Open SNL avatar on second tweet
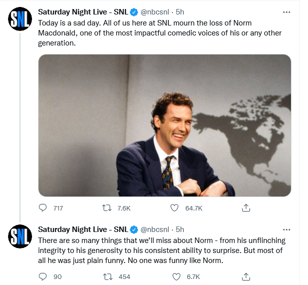This screenshot has width=308, height=285. pos(20,237)
